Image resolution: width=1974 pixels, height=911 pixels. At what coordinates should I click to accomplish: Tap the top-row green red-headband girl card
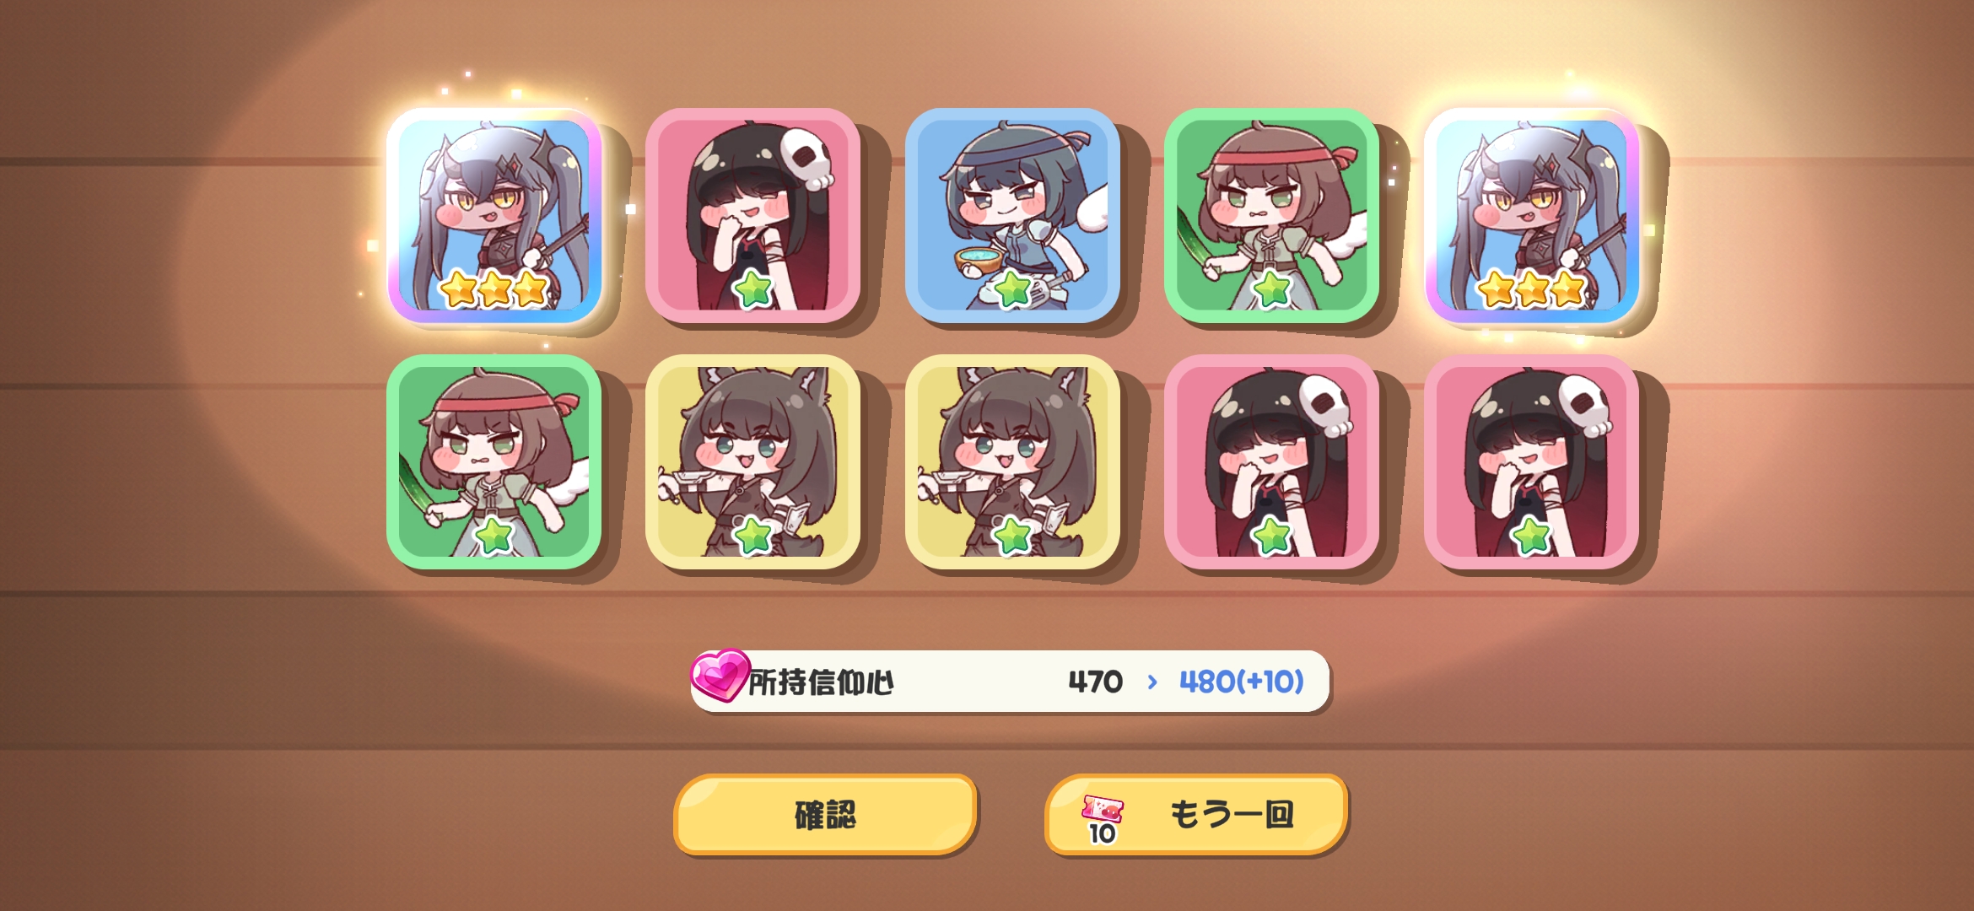pyautogui.click(x=1272, y=215)
